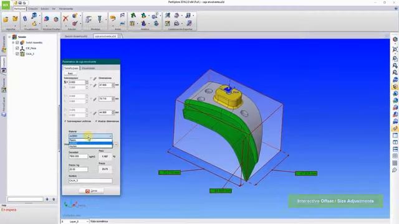Click the yellow bounding box analysis icon
The width and height of the screenshot is (399, 224).
pos(132,24)
